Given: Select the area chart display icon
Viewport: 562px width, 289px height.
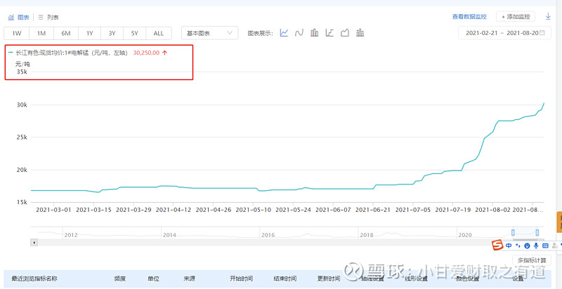Looking at the screenshot, I should pos(345,33).
